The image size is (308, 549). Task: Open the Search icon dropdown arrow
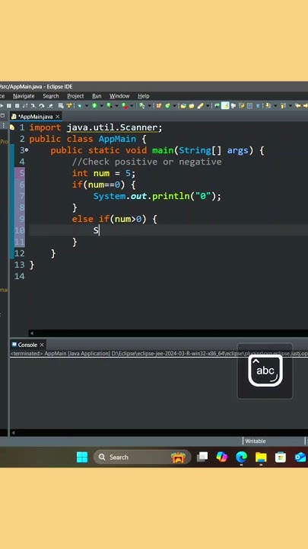click(x=208, y=106)
